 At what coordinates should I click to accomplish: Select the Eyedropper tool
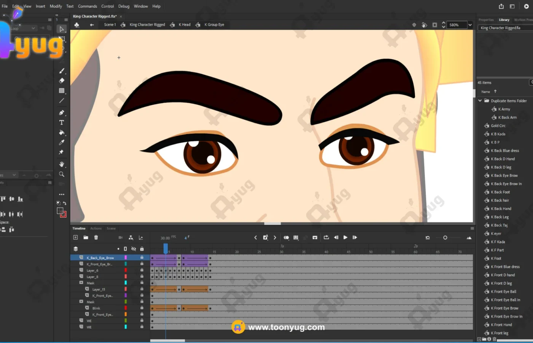[62, 143]
